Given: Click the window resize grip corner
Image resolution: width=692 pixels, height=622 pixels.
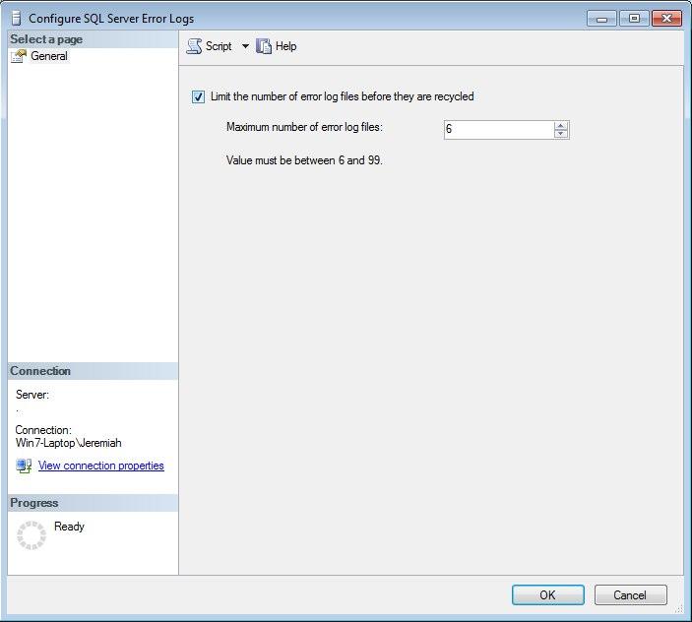Looking at the screenshot, I should point(679,609).
